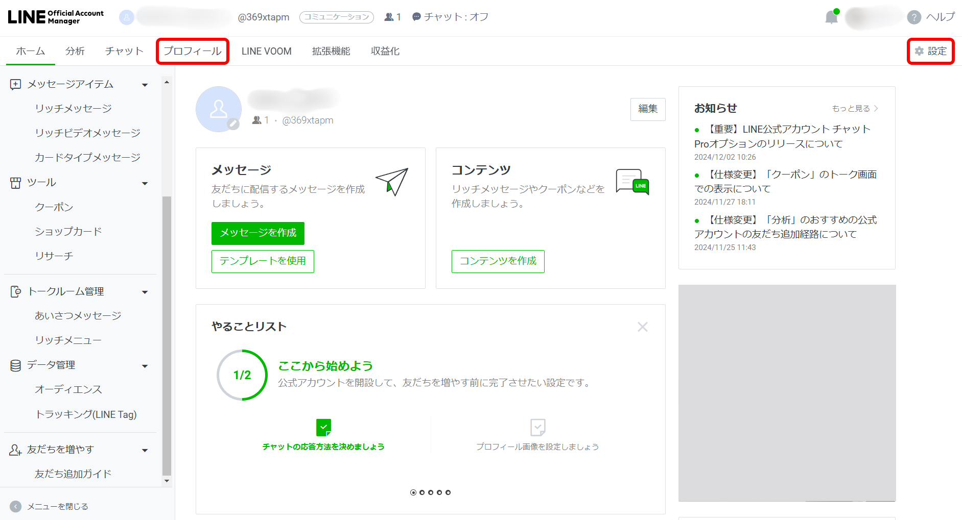962x520 pixels.
Task: Open ショップカード in sidebar
Action: pos(68,231)
